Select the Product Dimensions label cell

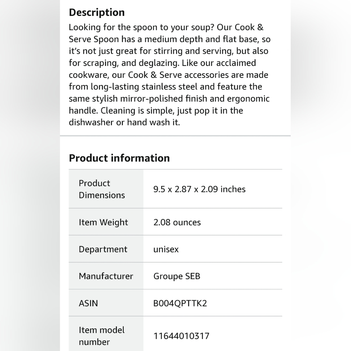[x=106, y=189]
